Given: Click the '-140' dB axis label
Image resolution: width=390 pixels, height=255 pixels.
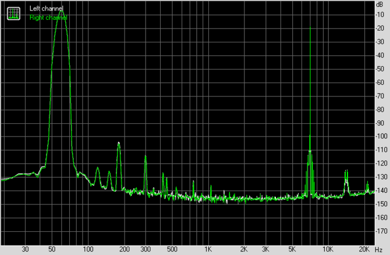Looking at the screenshot, I should pyautogui.click(x=381, y=191).
